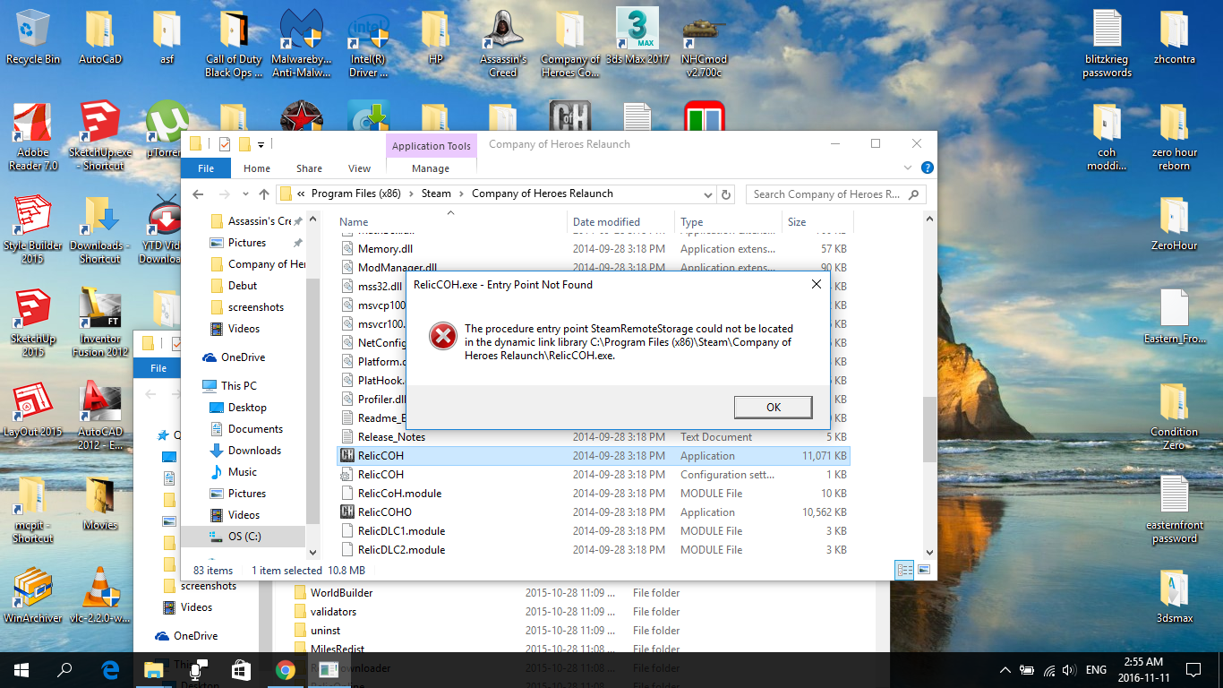Refresh the Company of Heroes Relaunch folder
1223x688 pixels.
(x=727, y=193)
